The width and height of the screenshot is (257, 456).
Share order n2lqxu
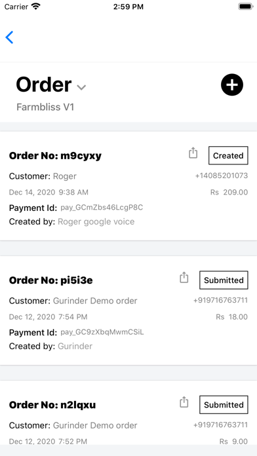tap(184, 402)
